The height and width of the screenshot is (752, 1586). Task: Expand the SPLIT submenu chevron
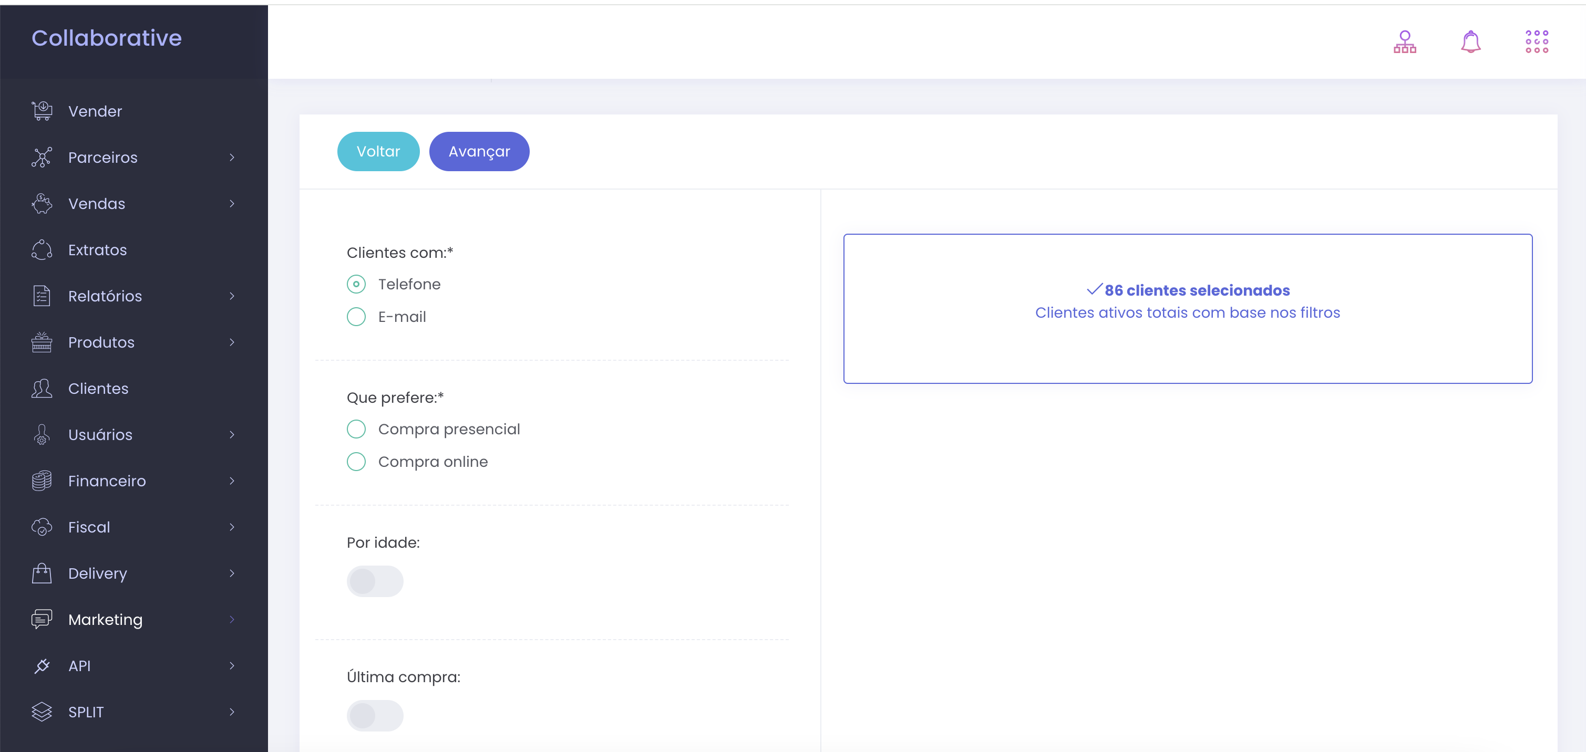232,712
